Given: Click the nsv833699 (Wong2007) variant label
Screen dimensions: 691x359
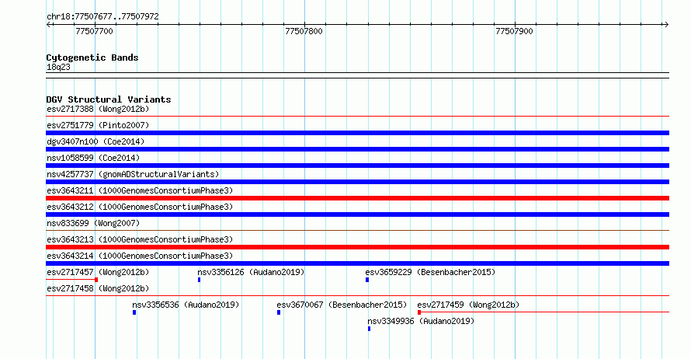Looking at the screenshot, I should tap(93, 223).
